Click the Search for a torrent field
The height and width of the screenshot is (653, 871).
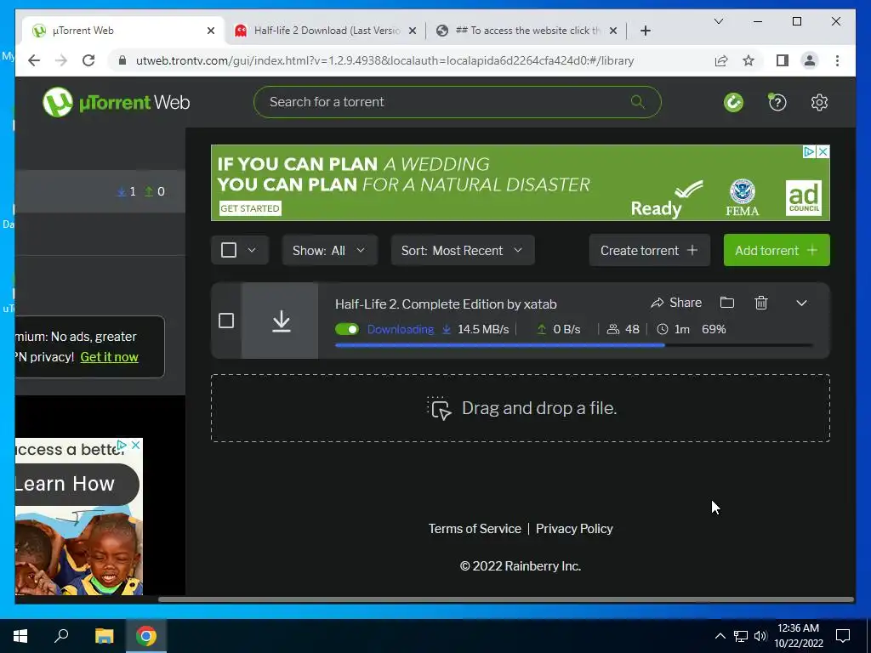tap(457, 102)
